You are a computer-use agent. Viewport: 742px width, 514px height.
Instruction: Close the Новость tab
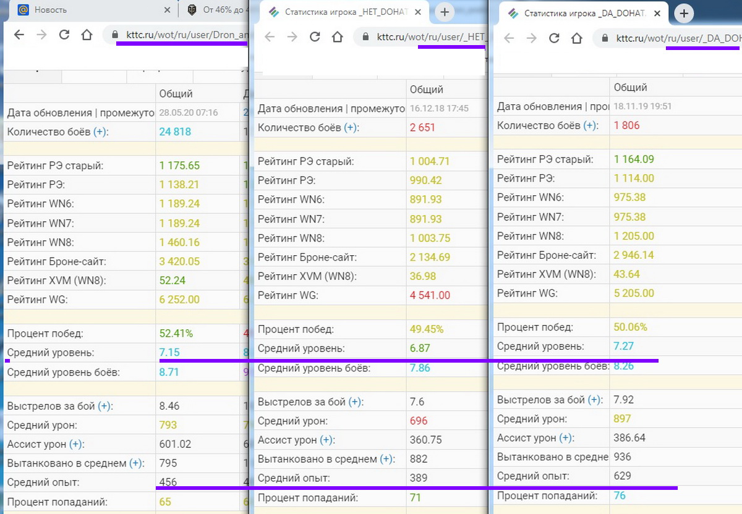coord(167,11)
